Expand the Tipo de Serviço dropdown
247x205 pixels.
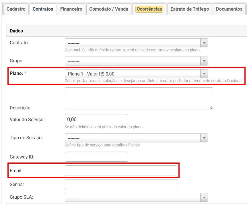(136, 138)
